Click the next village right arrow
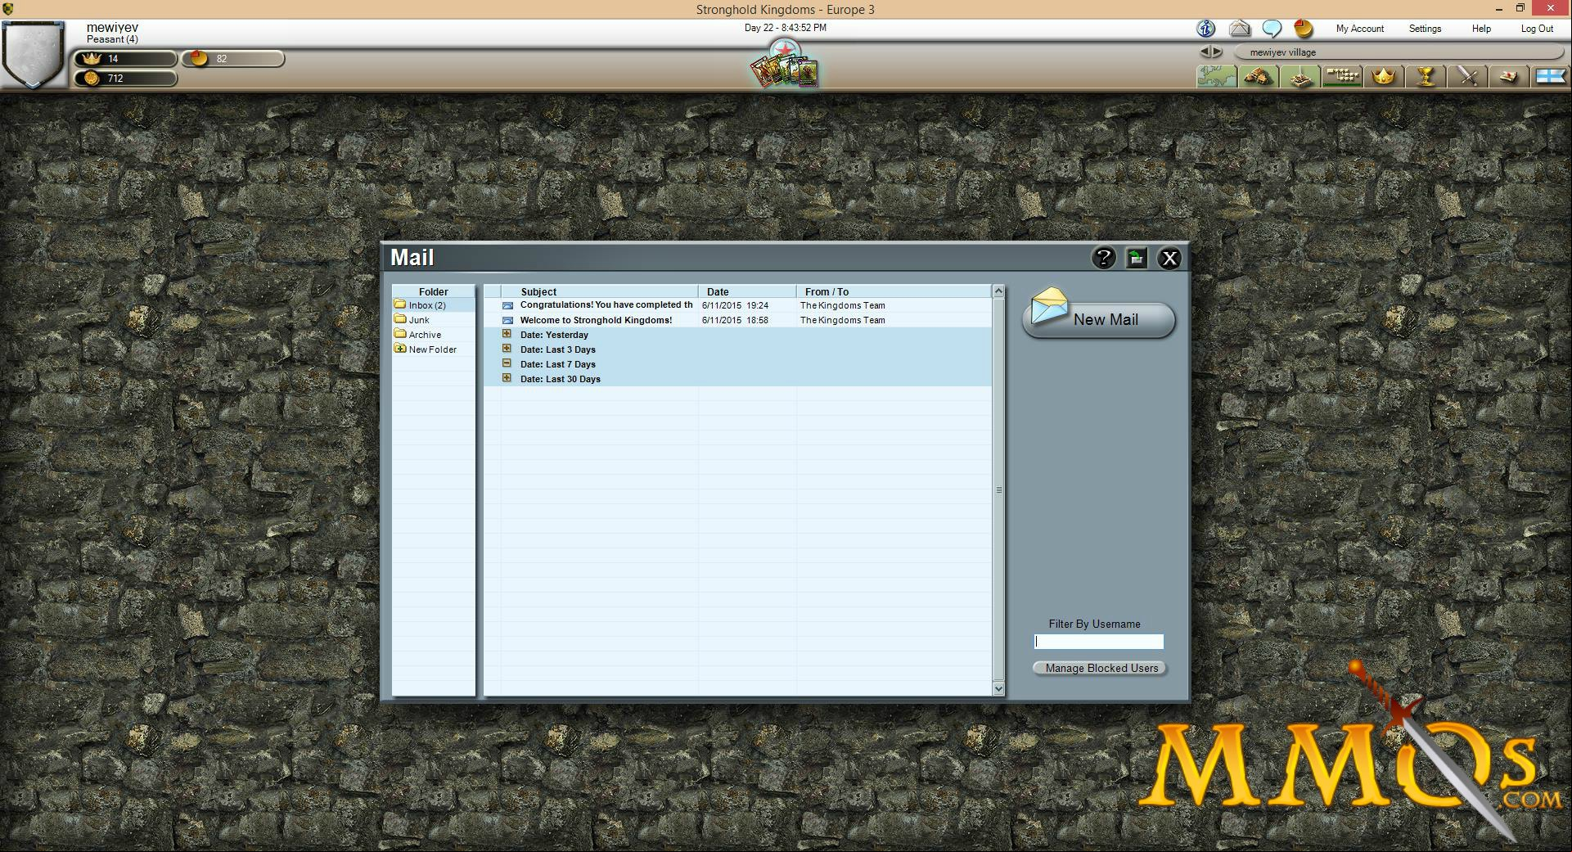The width and height of the screenshot is (1572, 852). point(1217,52)
